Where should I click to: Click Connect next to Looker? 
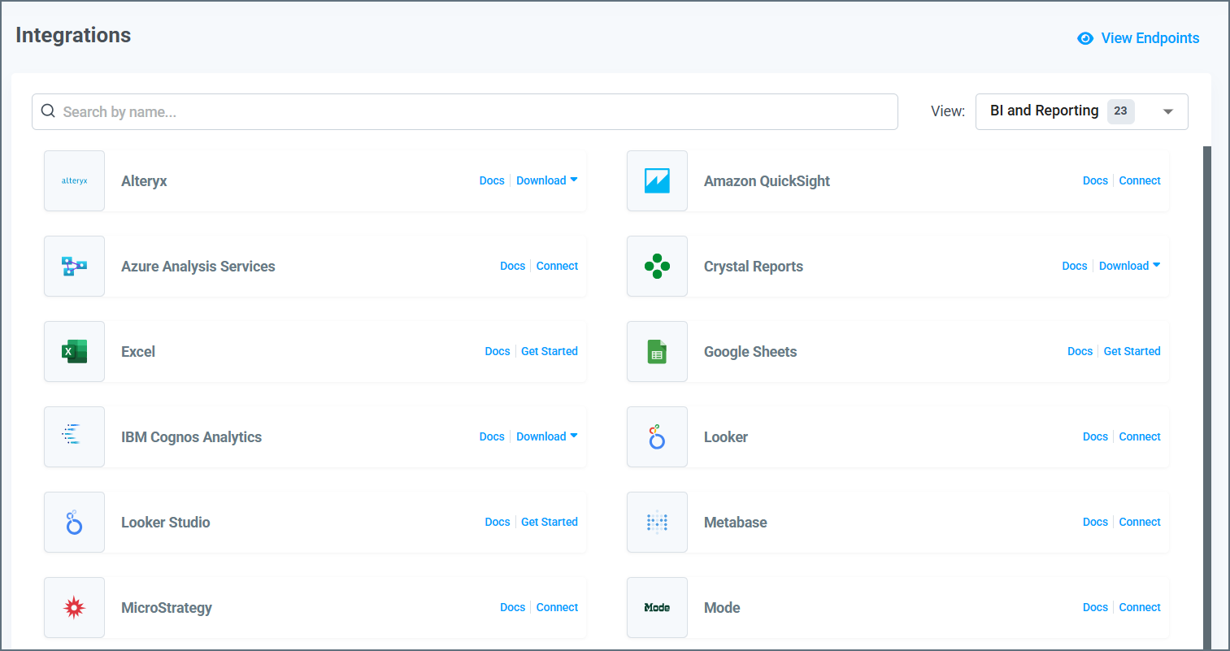1140,436
